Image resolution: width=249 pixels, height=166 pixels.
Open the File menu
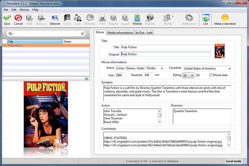6,10
